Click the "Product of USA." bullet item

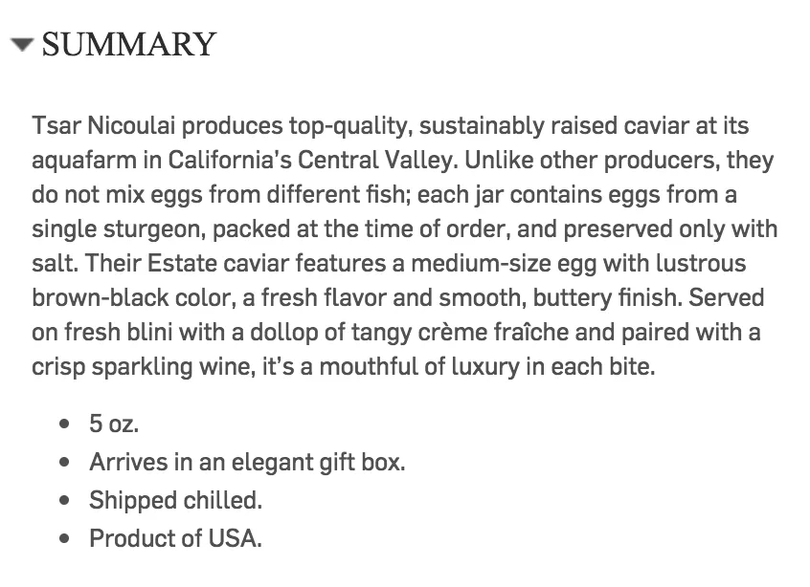[175, 538]
